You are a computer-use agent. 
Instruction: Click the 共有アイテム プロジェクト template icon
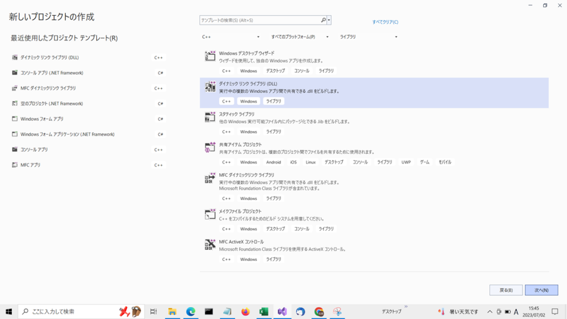[210, 147]
